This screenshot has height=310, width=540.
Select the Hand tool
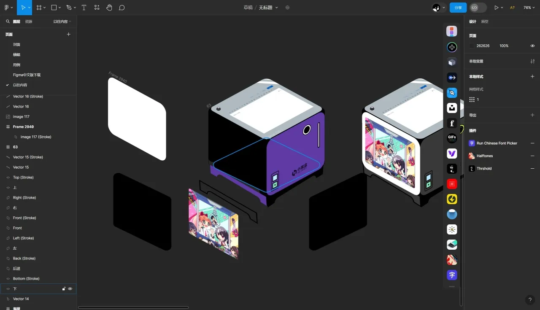pos(109,8)
